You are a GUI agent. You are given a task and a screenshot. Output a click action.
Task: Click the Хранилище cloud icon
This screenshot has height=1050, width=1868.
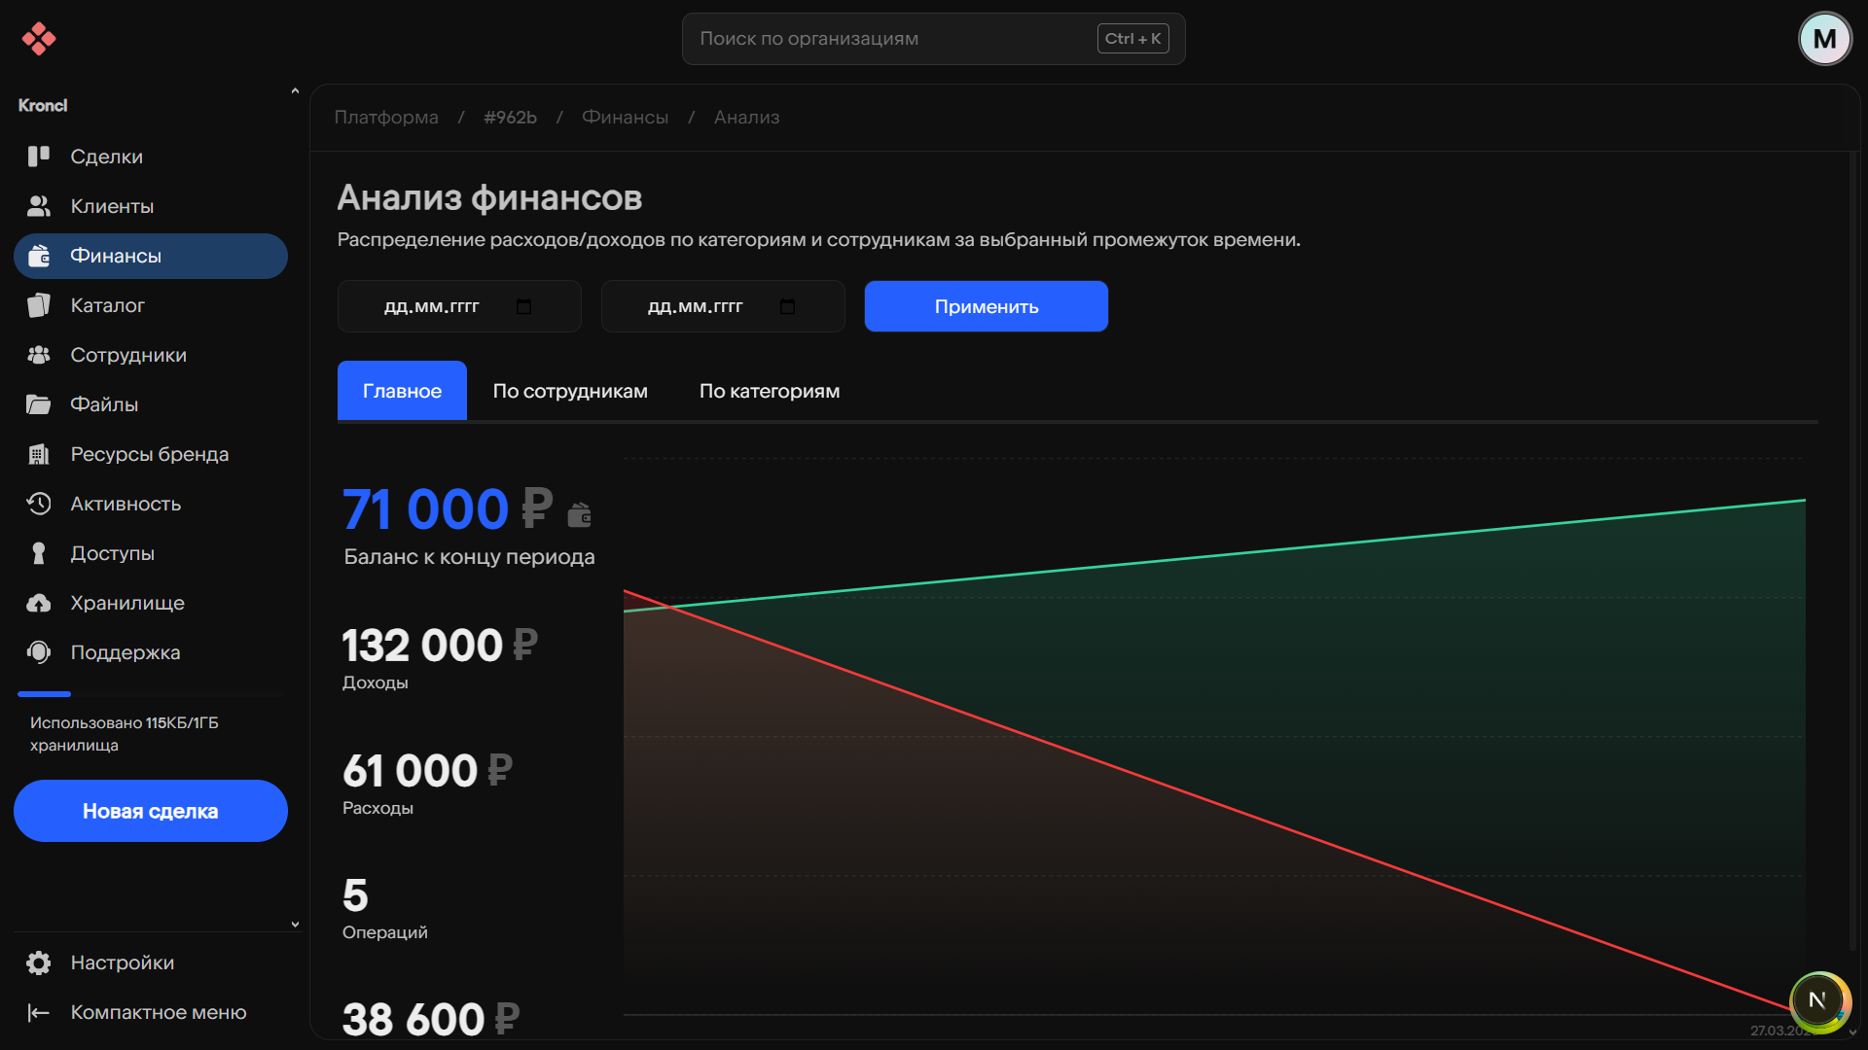point(39,603)
